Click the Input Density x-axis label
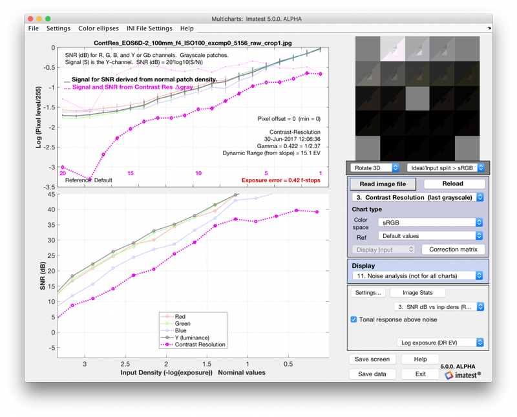Image resolution: width=517 pixels, height=417 pixels. click(x=193, y=372)
